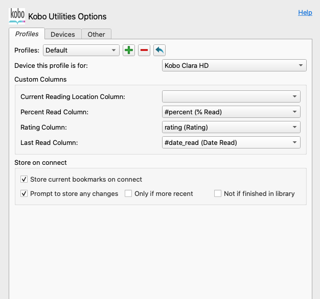320x299 pixels.
Task: Click the green plus add profile icon
Action: (129, 50)
